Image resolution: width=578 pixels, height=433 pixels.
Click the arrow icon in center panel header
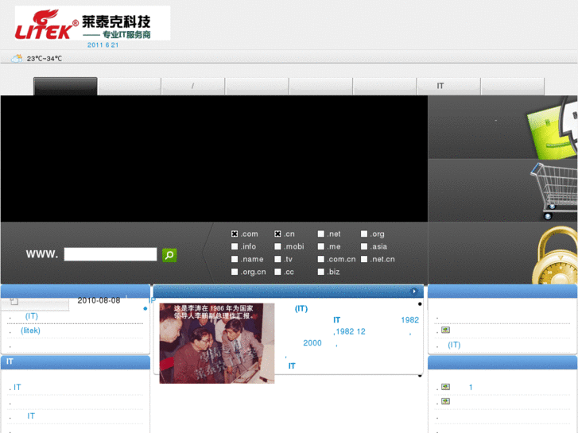tap(414, 291)
